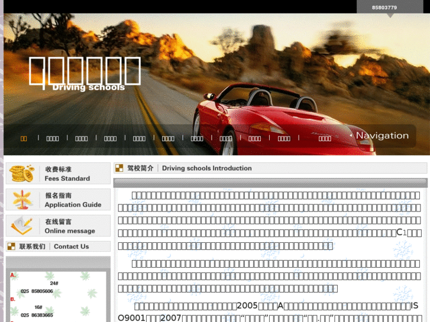The height and width of the screenshot is (322, 430).
Task: Click the gold coins Fees Standard icon
Action: coord(22,174)
